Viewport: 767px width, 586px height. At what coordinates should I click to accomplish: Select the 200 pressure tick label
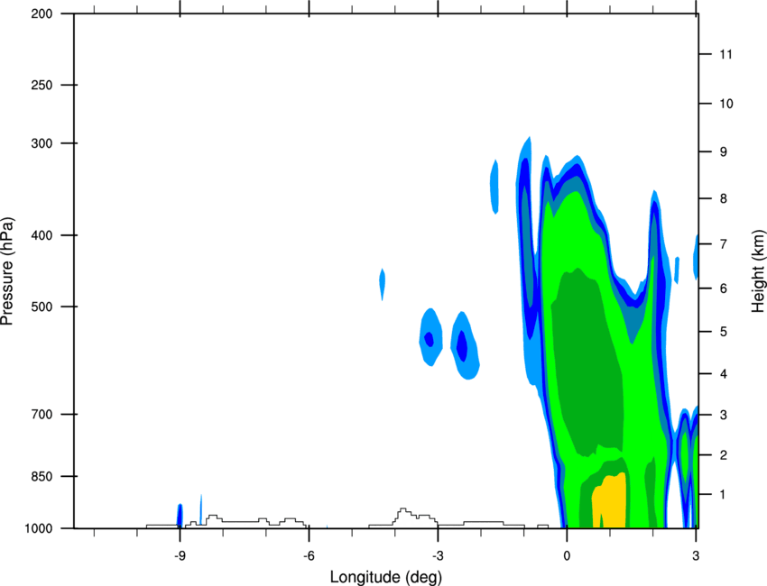click(x=42, y=14)
